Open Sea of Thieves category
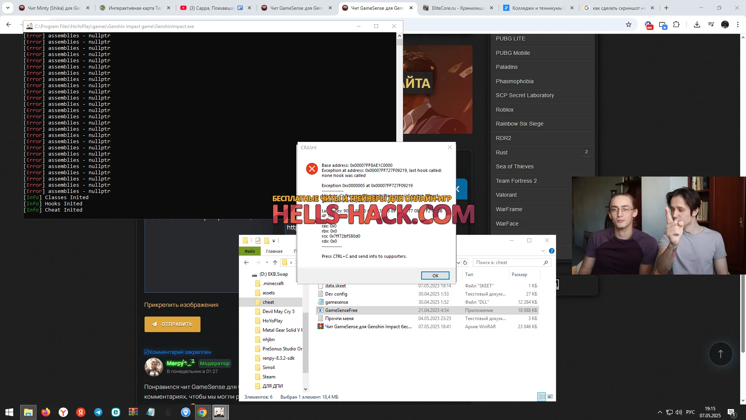Image resolution: width=746 pixels, height=420 pixels. tap(543, 166)
